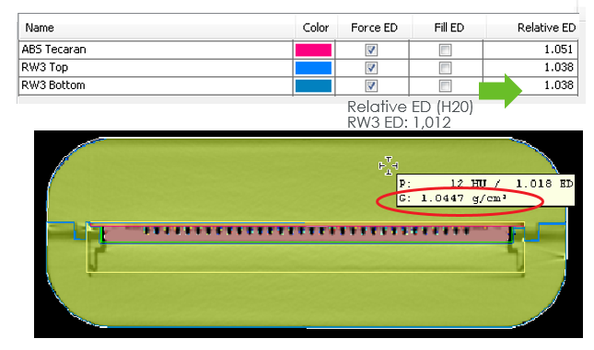The width and height of the screenshot is (594, 350).
Task: Enable Fill ED for ABS Tecaran
Action: [x=445, y=50]
